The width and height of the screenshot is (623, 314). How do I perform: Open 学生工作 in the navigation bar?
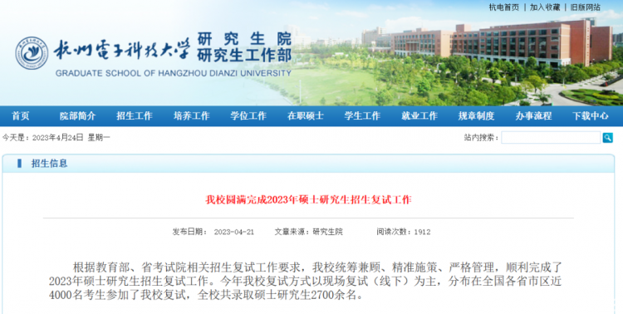click(x=362, y=116)
